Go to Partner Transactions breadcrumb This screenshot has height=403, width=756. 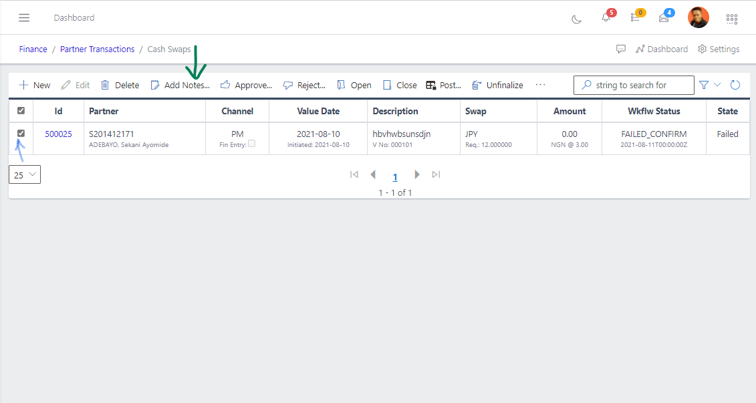tap(97, 49)
